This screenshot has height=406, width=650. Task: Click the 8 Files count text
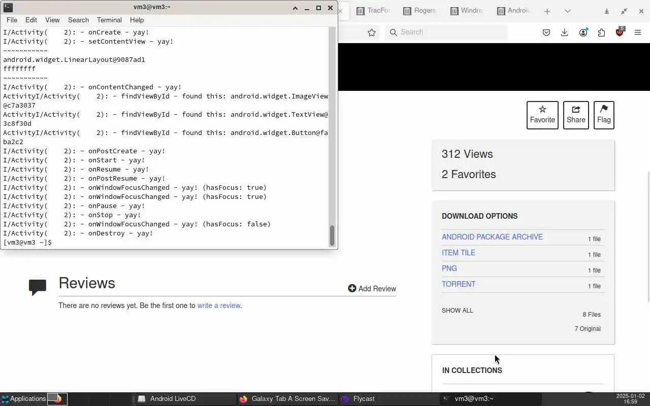[592, 315]
